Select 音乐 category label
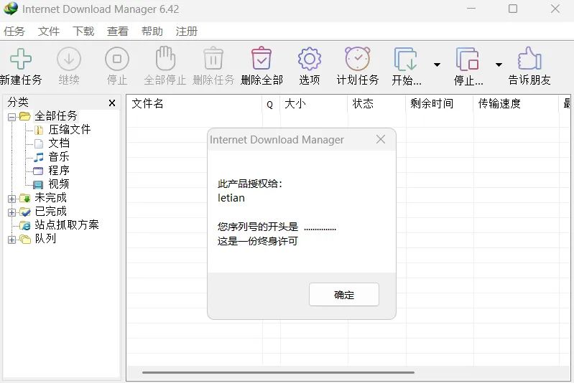Viewport: 574px width, 383px height. [59, 157]
